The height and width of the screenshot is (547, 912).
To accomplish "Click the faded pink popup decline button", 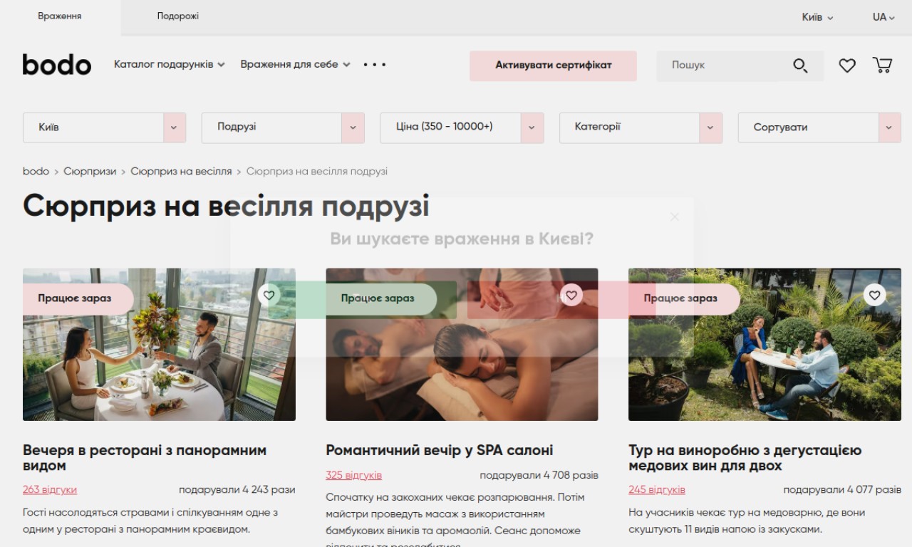I will 561,300.
